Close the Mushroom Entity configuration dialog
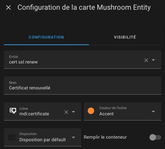The width and height of the screenshot is (165, 149). pos(8,7)
